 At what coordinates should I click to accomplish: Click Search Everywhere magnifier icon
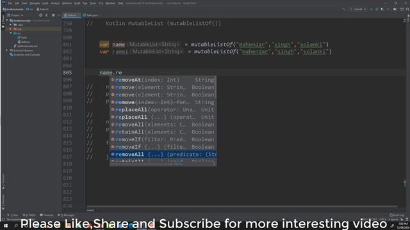[x=407, y=9]
